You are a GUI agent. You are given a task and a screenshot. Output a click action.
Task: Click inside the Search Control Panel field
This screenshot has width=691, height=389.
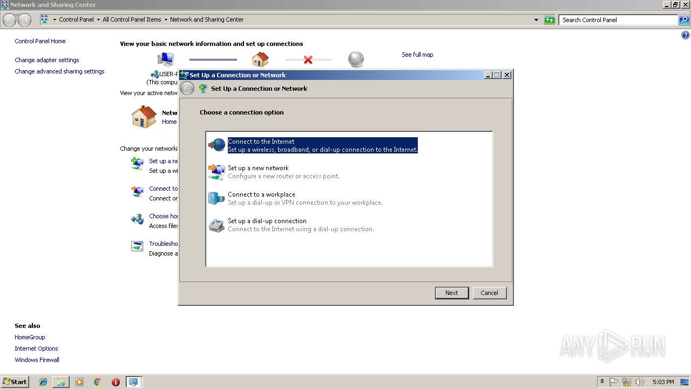[x=619, y=20]
